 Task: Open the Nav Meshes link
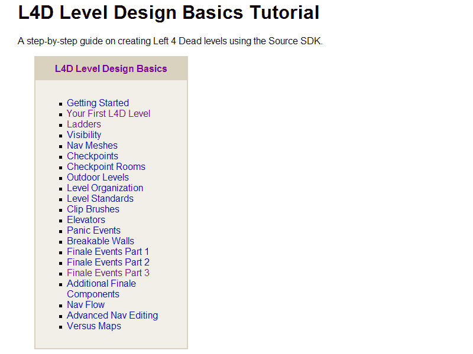point(92,146)
